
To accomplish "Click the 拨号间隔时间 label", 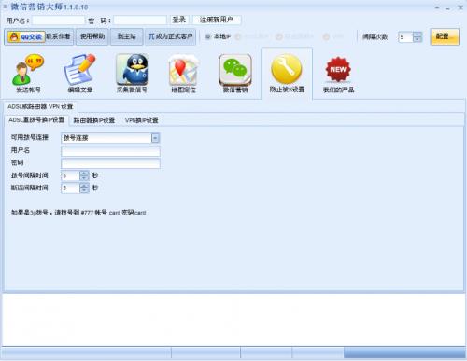I will [x=30, y=175].
